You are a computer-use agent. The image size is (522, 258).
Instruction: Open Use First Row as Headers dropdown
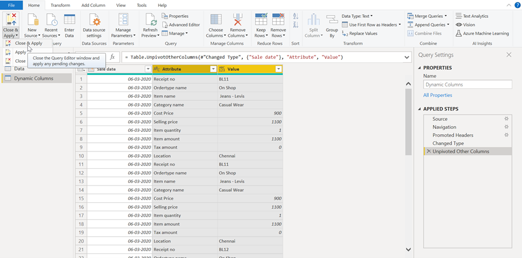(x=372, y=25)
